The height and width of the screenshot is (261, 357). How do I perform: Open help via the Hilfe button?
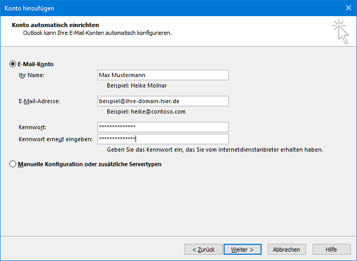[331, 250]
